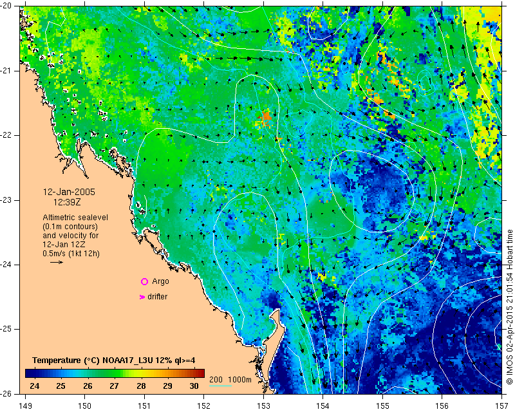
Task: Click the '26' colorbar tick label
Action: tap(88, 386)
